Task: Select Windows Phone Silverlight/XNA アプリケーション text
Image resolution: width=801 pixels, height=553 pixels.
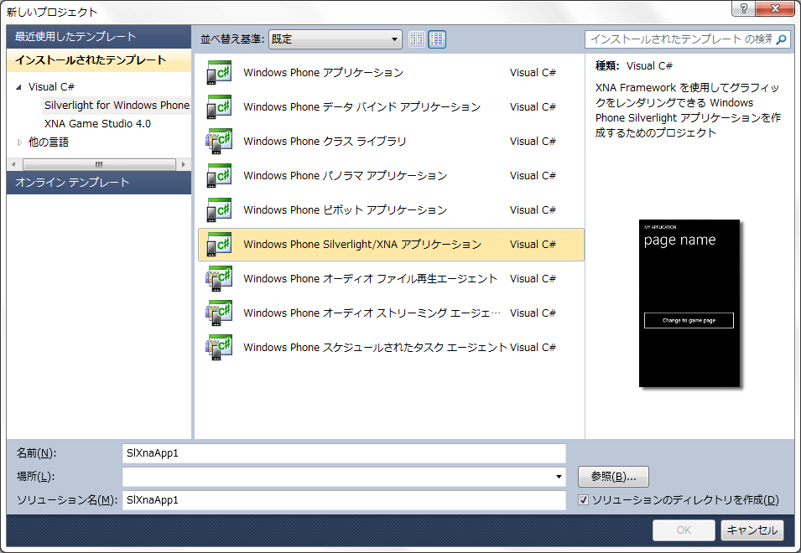Action: (362, 245)
